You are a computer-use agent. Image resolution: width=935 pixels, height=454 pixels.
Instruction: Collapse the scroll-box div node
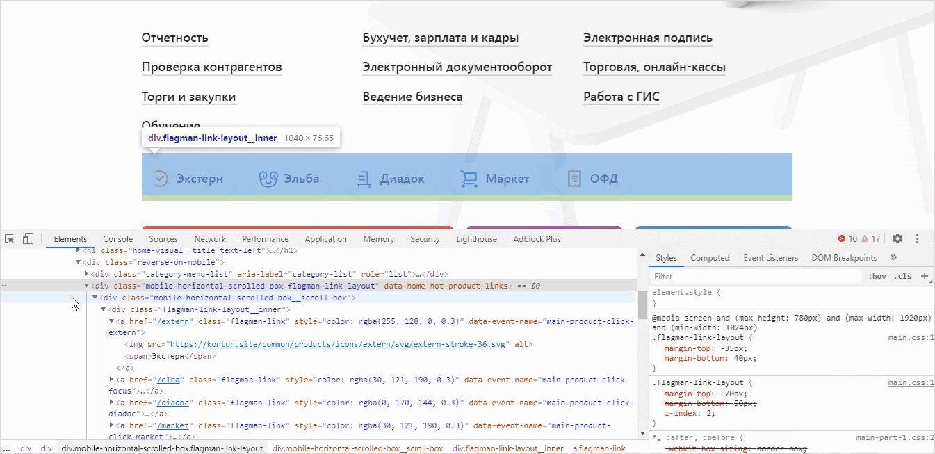pos(95,298)
